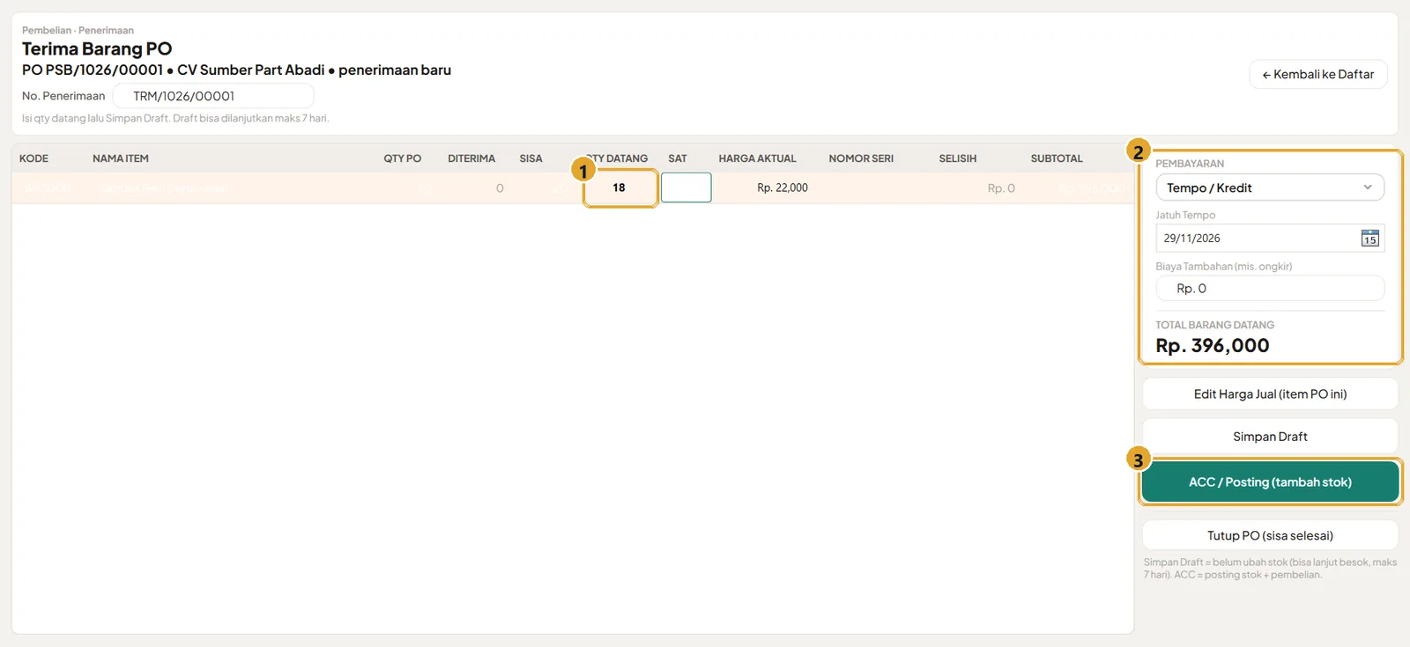Viewport: 1410px width, 647px height.
Task: Click the total amount Rp. 396,000
Action: click(x=1213, y=346)
